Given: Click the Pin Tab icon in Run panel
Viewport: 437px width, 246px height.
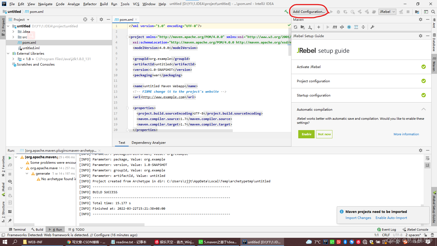Looking at the screenshot, I should pyautogui.click(x=10, y=220).
